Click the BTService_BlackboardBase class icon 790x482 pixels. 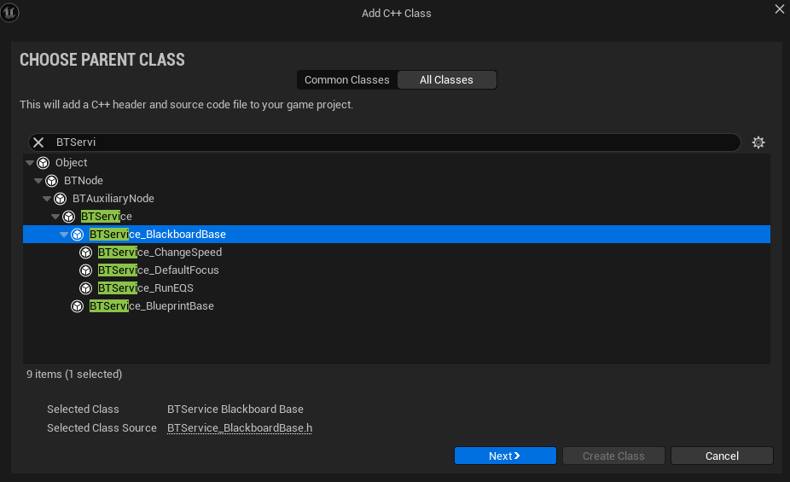tap(78, 235)
